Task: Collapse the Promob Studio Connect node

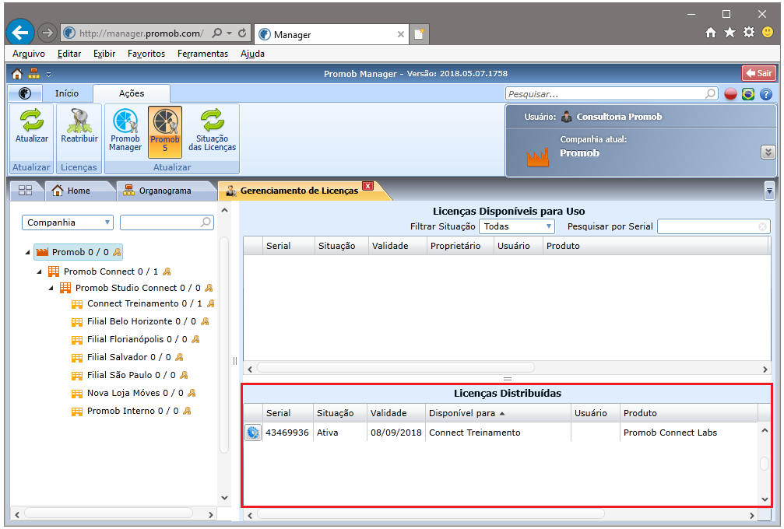Action: click(x=51, y=289)
